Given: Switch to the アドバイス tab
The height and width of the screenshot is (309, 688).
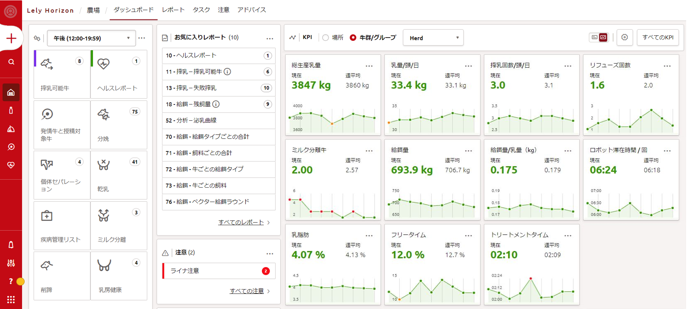Looking at the screenshot, I should pyautogui.click(x=252, y=10).
